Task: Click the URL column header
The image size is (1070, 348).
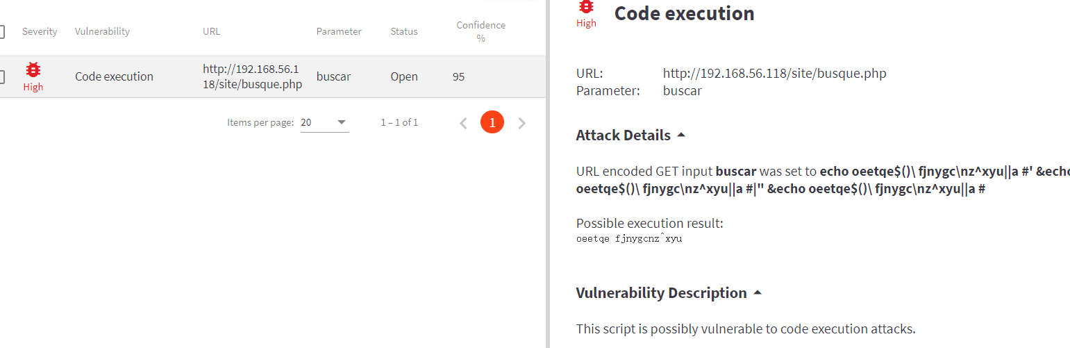Action: coord(211,31)
